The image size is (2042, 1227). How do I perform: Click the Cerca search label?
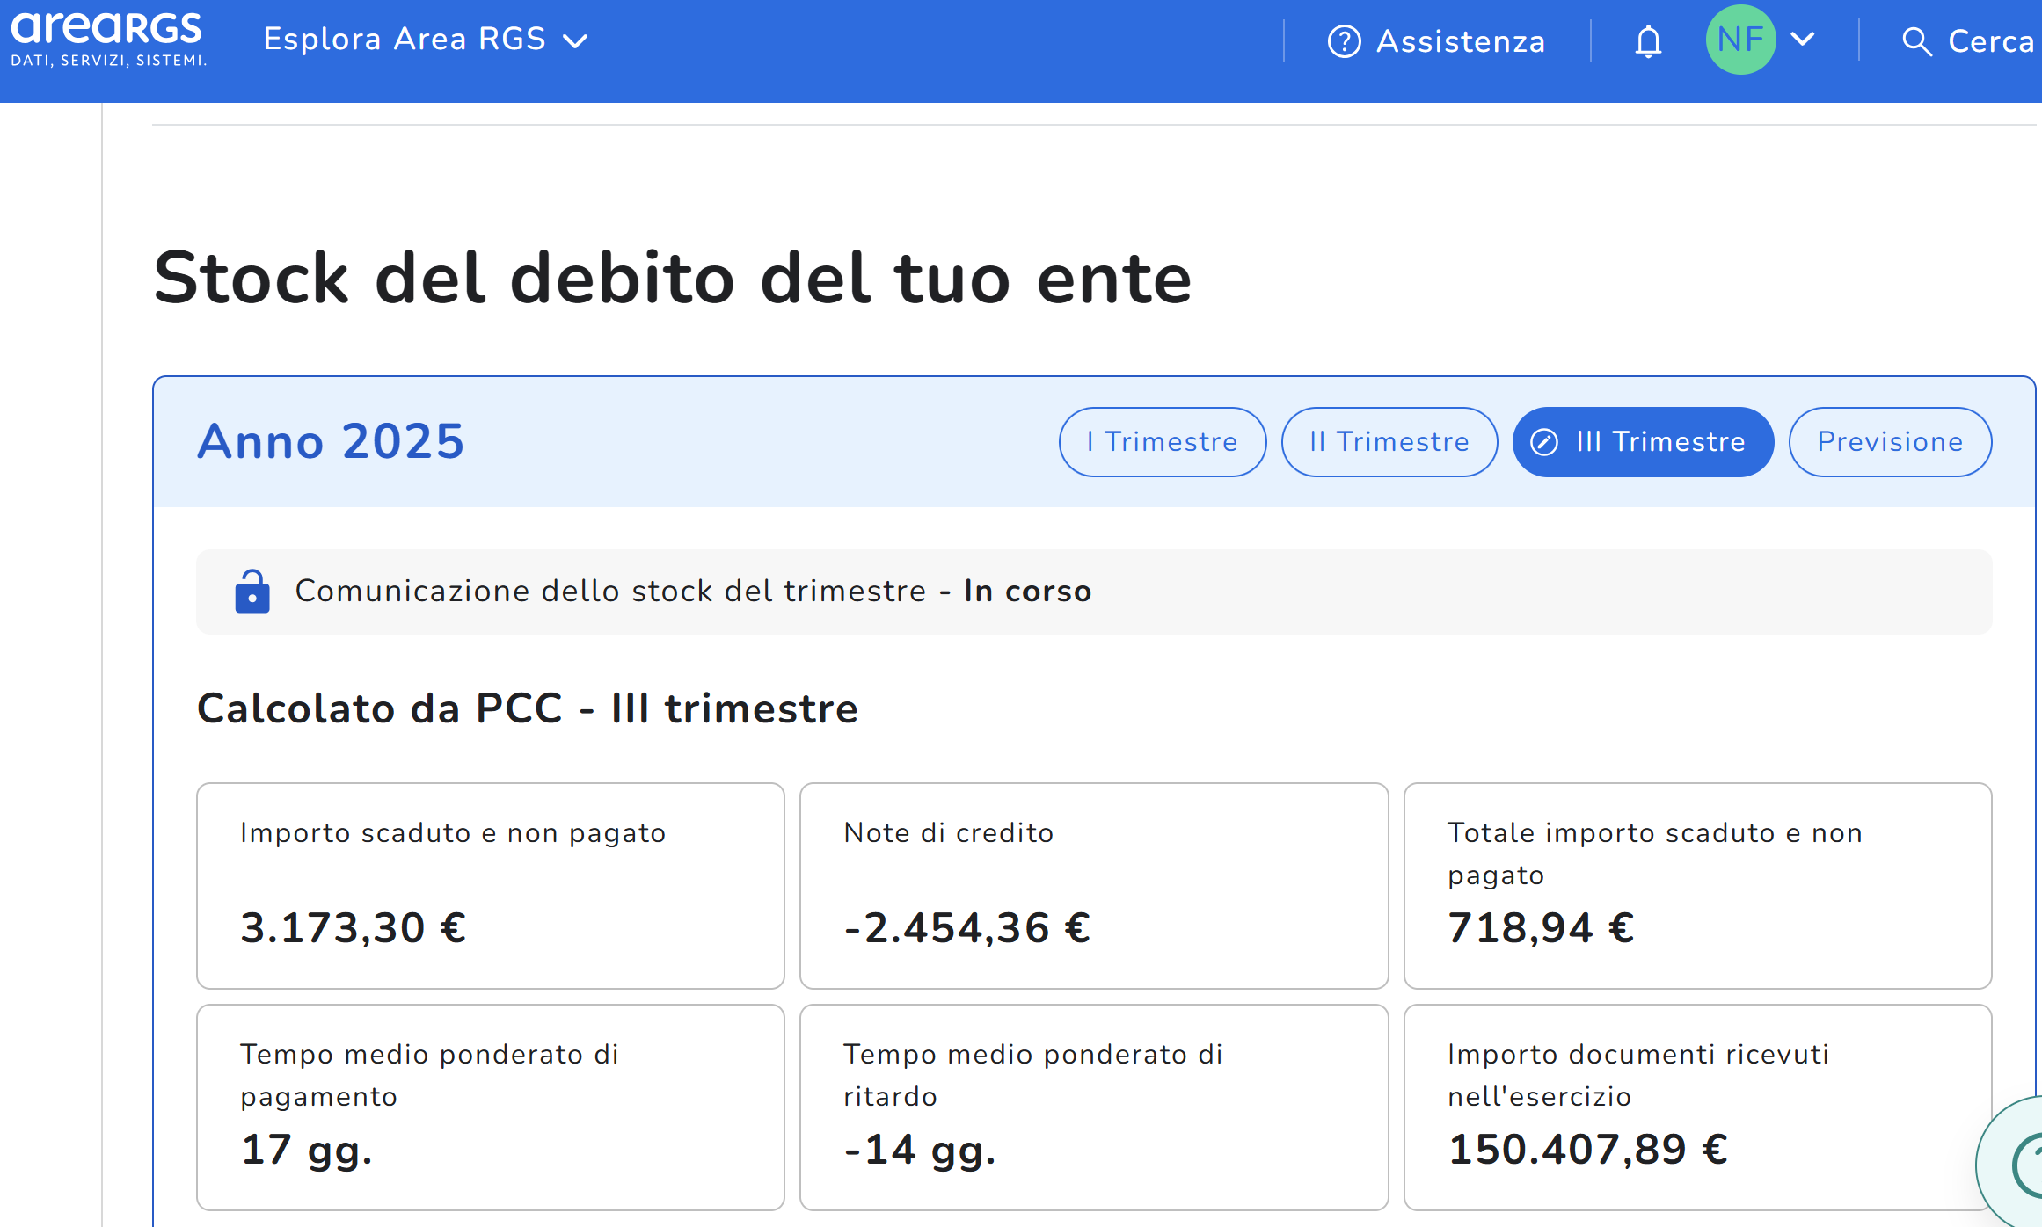[1990, 41]
